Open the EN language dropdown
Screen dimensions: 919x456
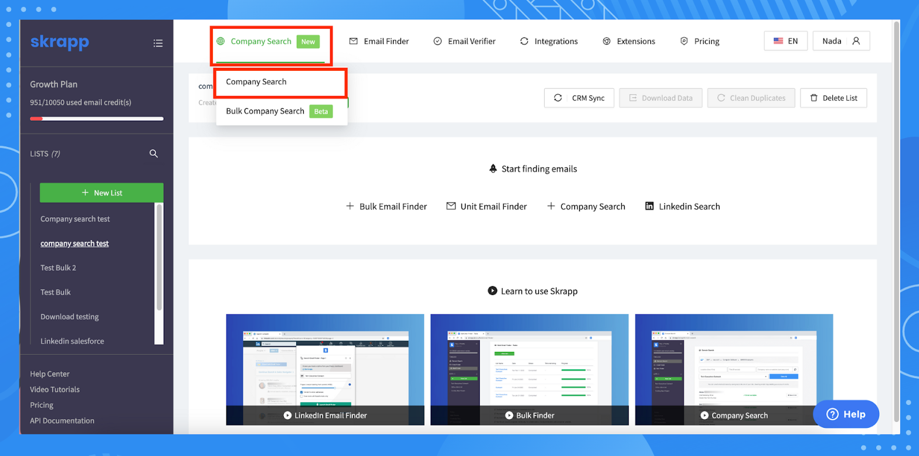click(x=786, y=41)
